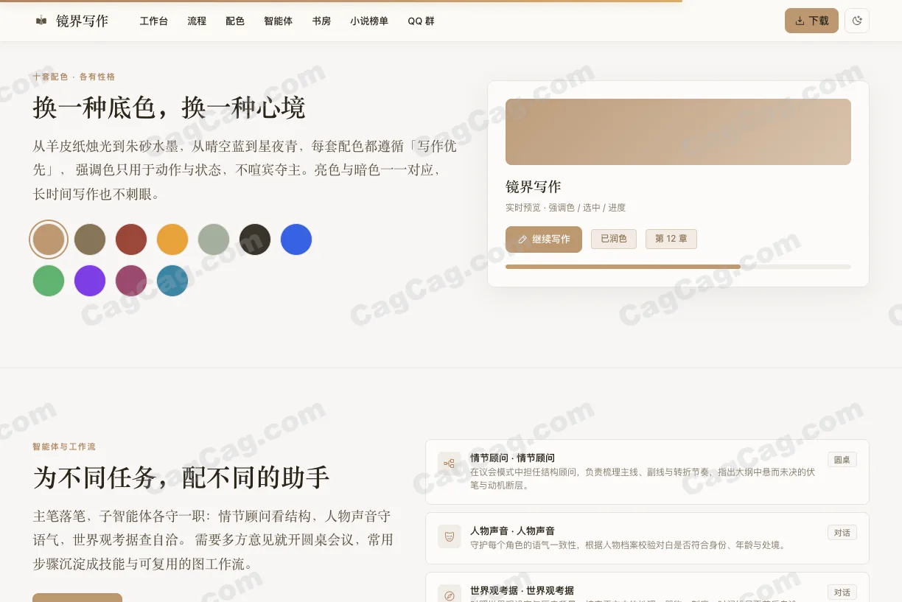902x602 pixels.
Task: Select the bright green color swatch
Action: point(49,281)
